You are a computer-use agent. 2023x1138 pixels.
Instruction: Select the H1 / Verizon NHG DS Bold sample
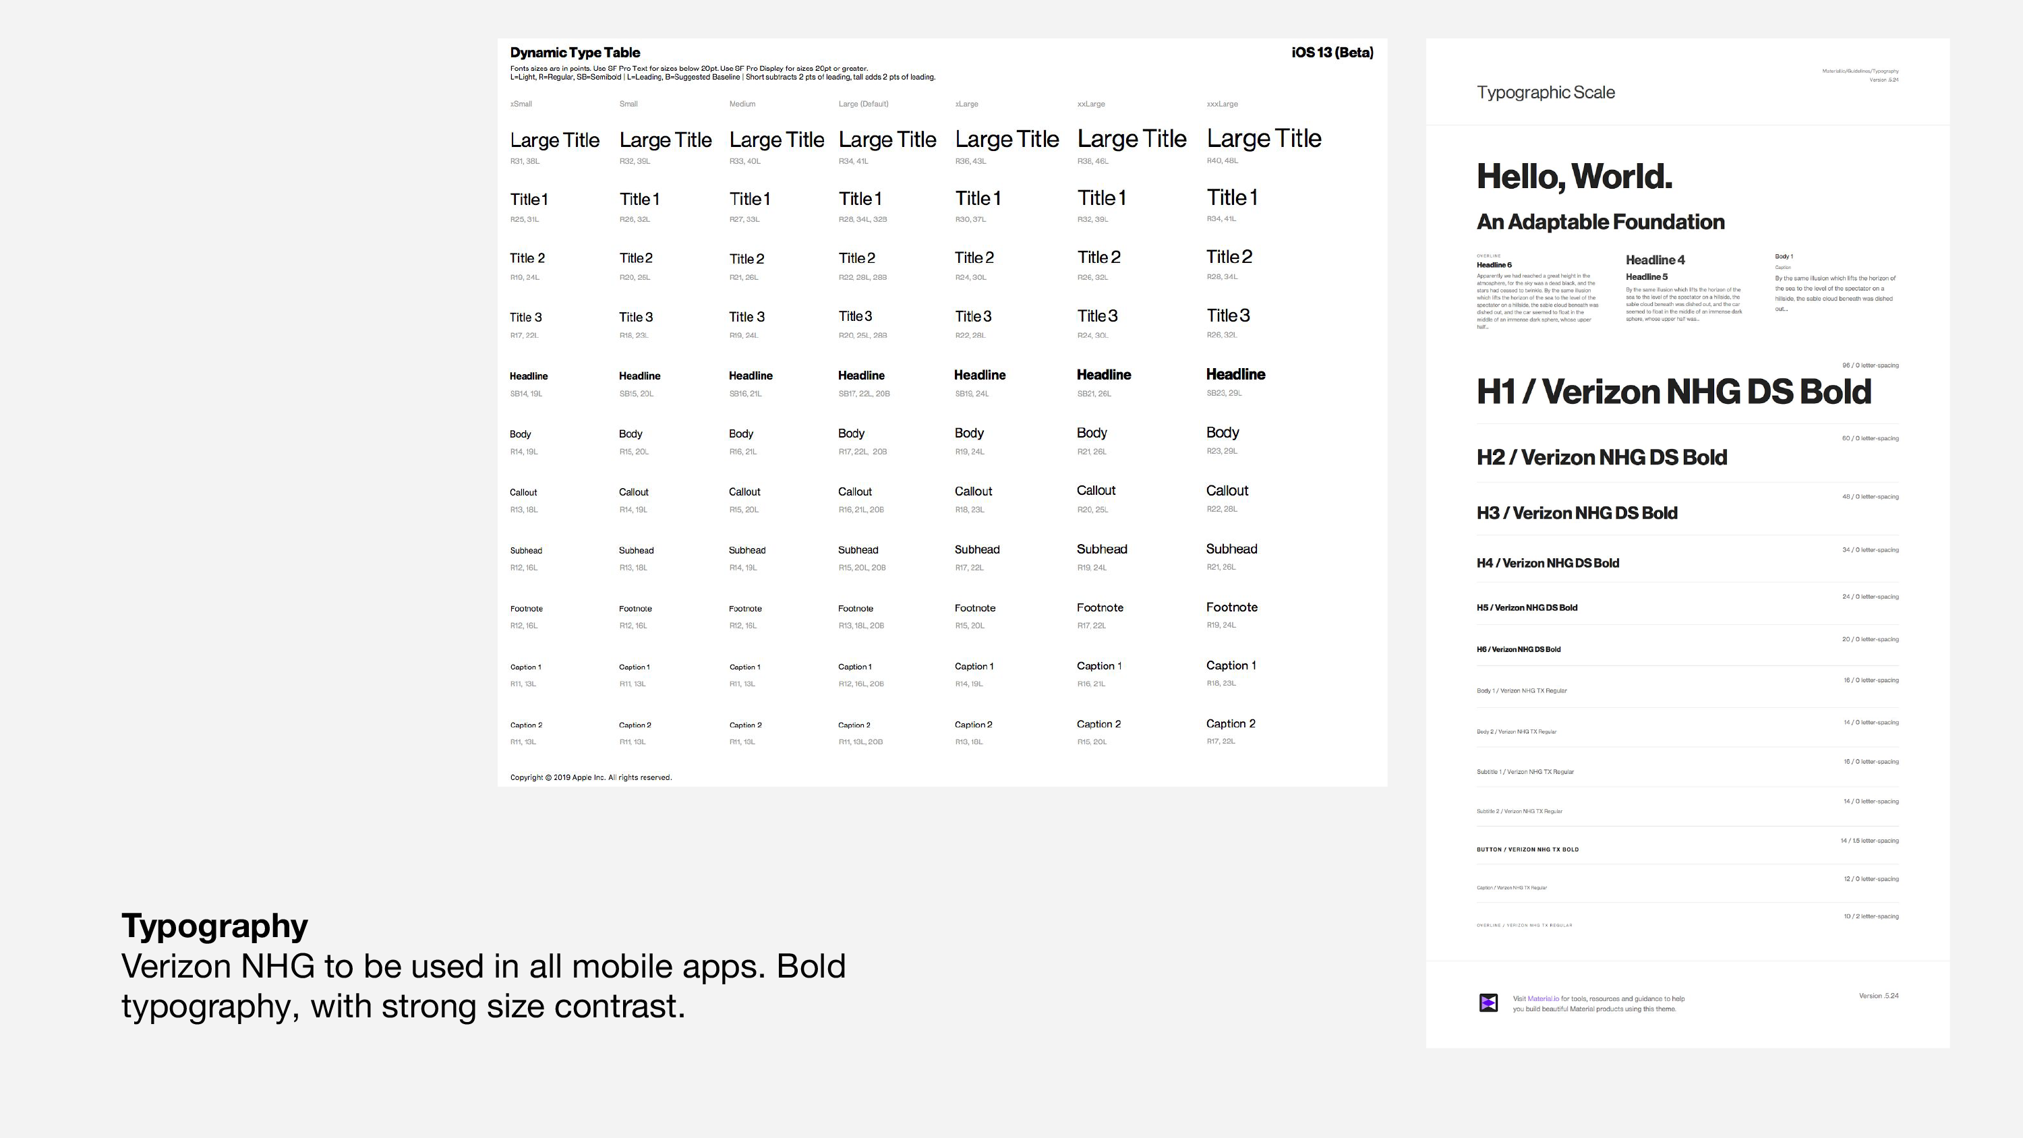[1673, 392]
